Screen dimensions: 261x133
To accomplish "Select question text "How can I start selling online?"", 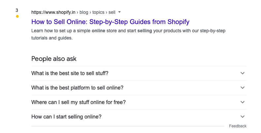I will (x=66, y=117).
